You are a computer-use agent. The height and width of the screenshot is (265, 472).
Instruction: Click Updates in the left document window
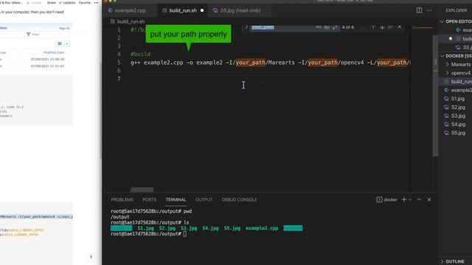click(67, 3)
